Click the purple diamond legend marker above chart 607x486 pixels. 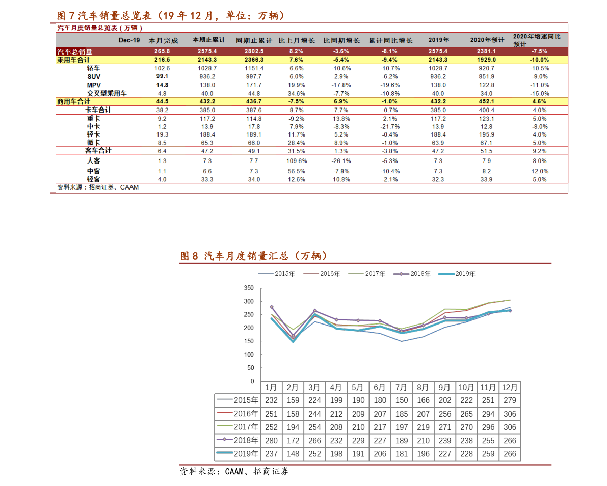click(401, 274)
